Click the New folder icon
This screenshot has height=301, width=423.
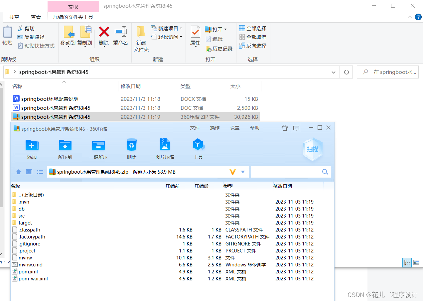(x=141, y=32)
